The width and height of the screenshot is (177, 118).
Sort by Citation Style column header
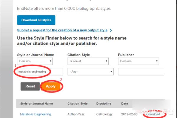click(x=77, y=104)
